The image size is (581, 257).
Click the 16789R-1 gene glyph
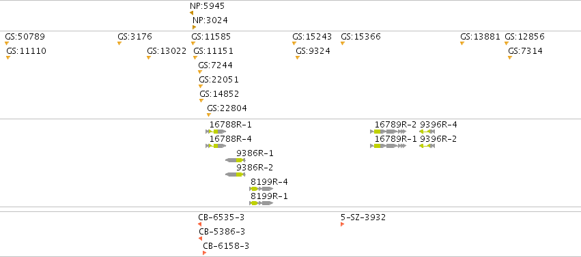point(388,146)
